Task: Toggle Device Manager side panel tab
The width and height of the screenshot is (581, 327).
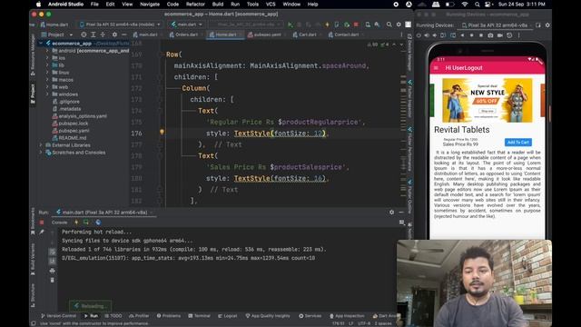Action: pyautogui.click(x=409, y=53)
